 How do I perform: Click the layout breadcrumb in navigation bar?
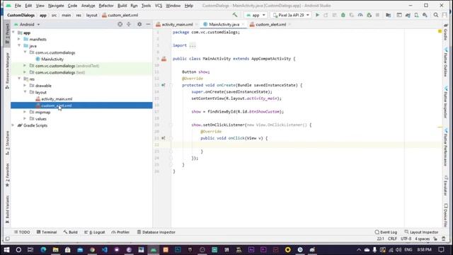pyautogui.click(x=91, y=15)
